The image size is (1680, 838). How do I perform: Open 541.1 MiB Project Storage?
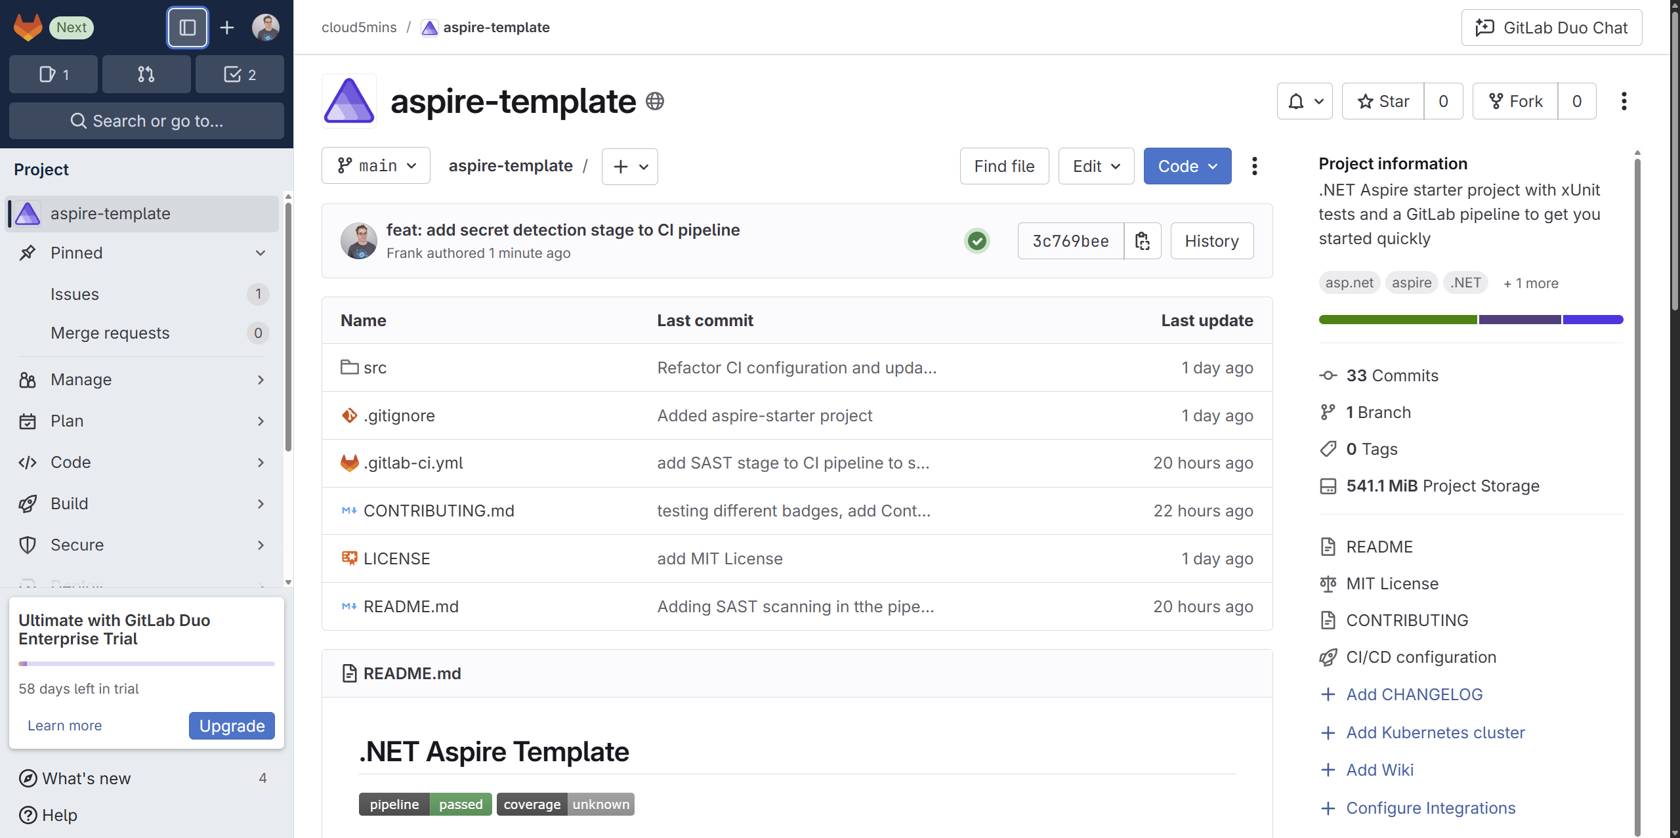[1429, 486]
